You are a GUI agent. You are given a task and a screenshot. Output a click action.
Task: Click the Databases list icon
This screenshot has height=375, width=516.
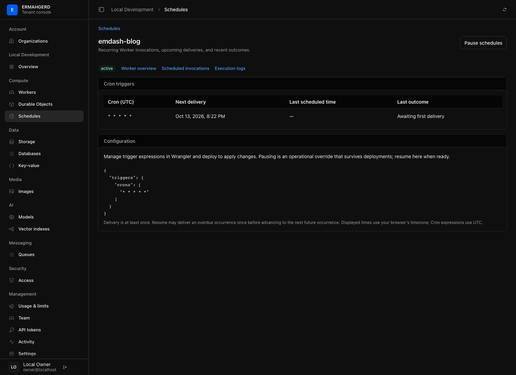[12, 154]
